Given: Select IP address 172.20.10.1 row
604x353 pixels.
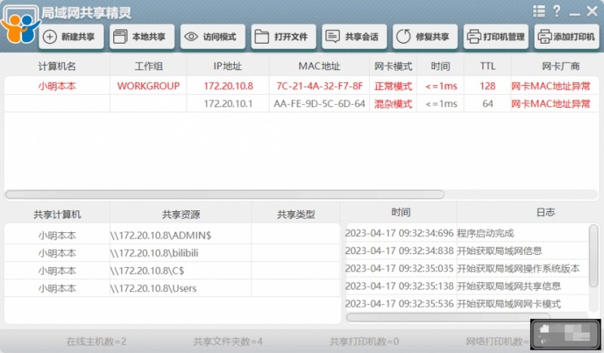Looking at the screenshot, I should click(228, 103).
